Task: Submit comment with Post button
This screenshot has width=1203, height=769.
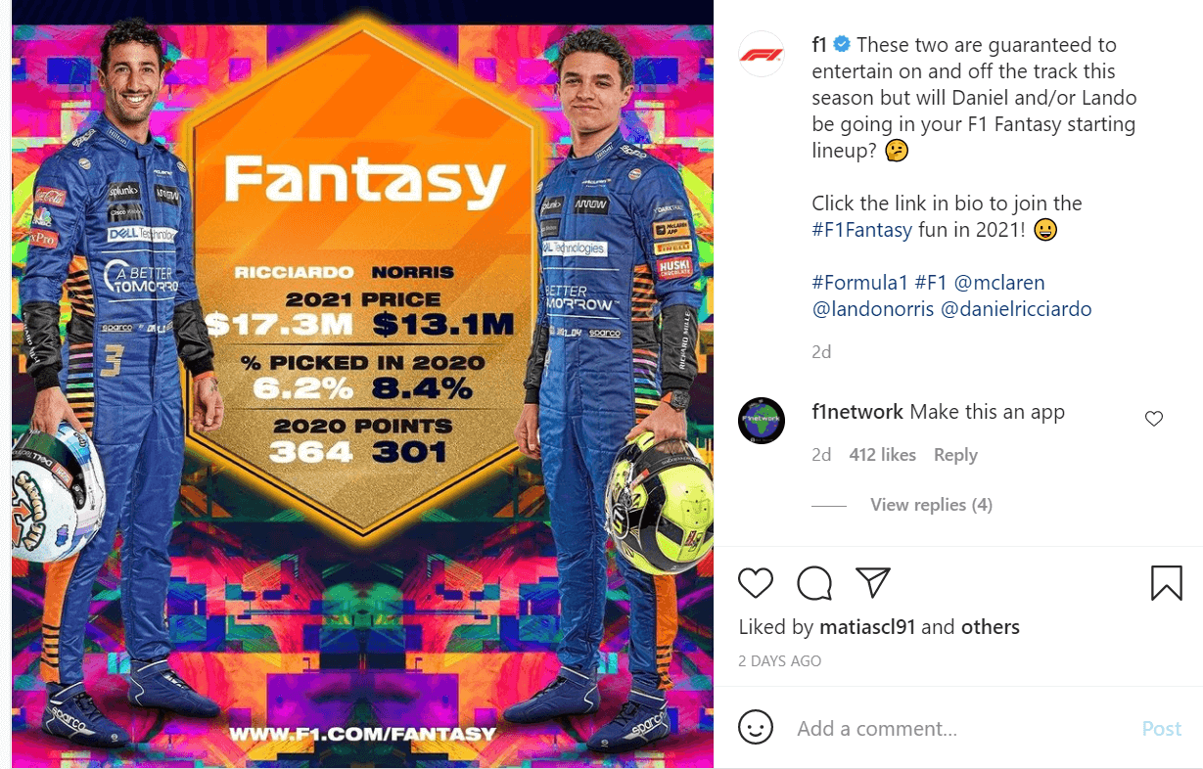Action: (x=1162, y=729)
